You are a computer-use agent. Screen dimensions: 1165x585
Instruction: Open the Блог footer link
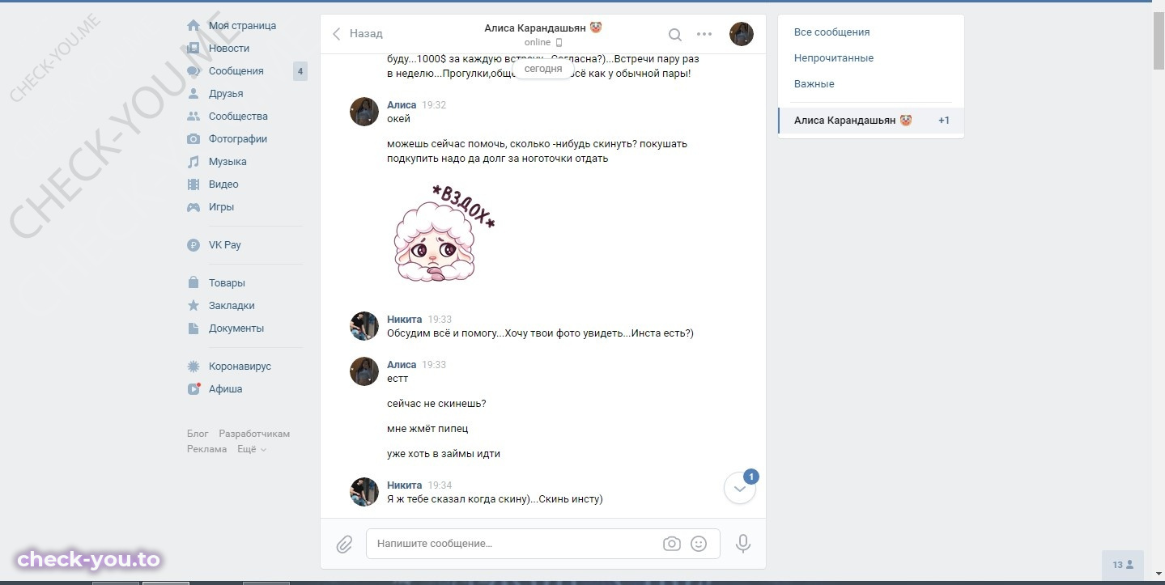[x=198, y=434]
